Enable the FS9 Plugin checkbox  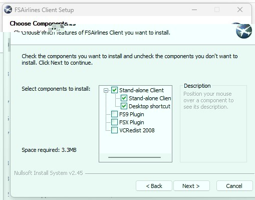point(114,114)
